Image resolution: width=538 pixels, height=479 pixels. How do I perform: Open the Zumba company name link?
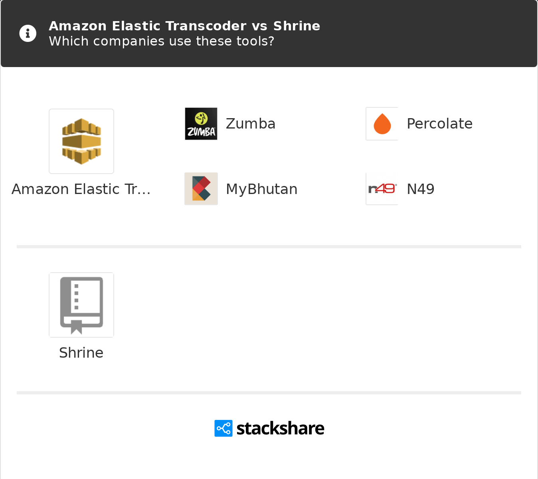tap(251, 124)
